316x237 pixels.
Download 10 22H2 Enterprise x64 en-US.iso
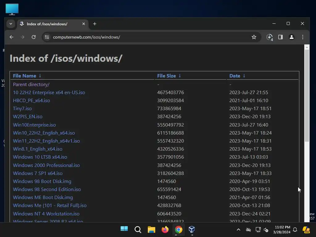click(49, 93)
